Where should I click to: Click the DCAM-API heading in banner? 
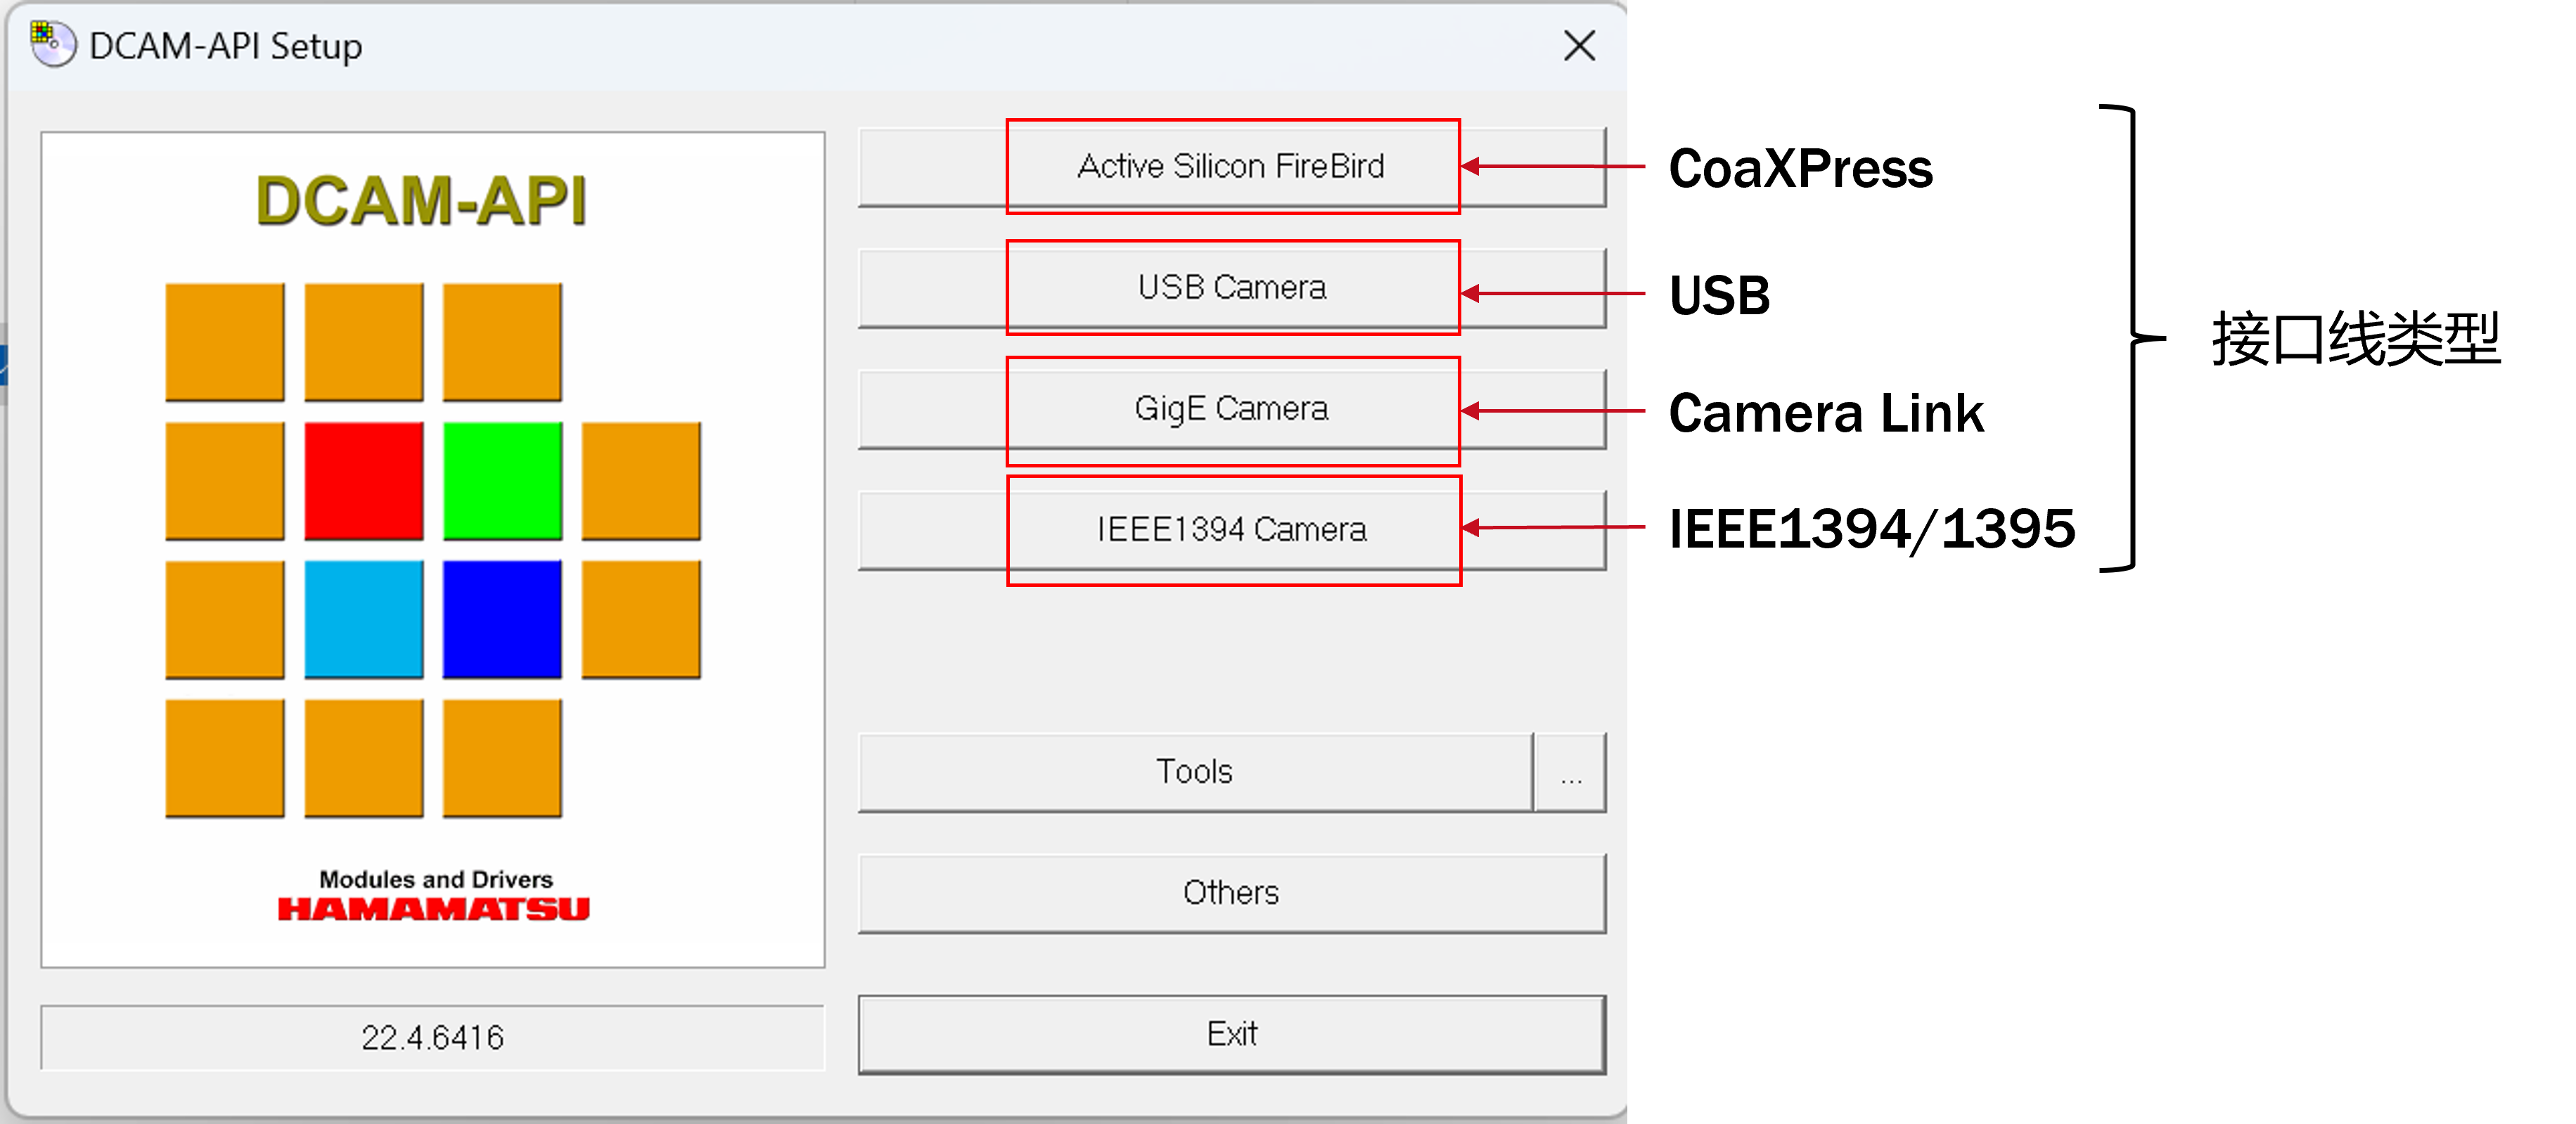[421, 200]
